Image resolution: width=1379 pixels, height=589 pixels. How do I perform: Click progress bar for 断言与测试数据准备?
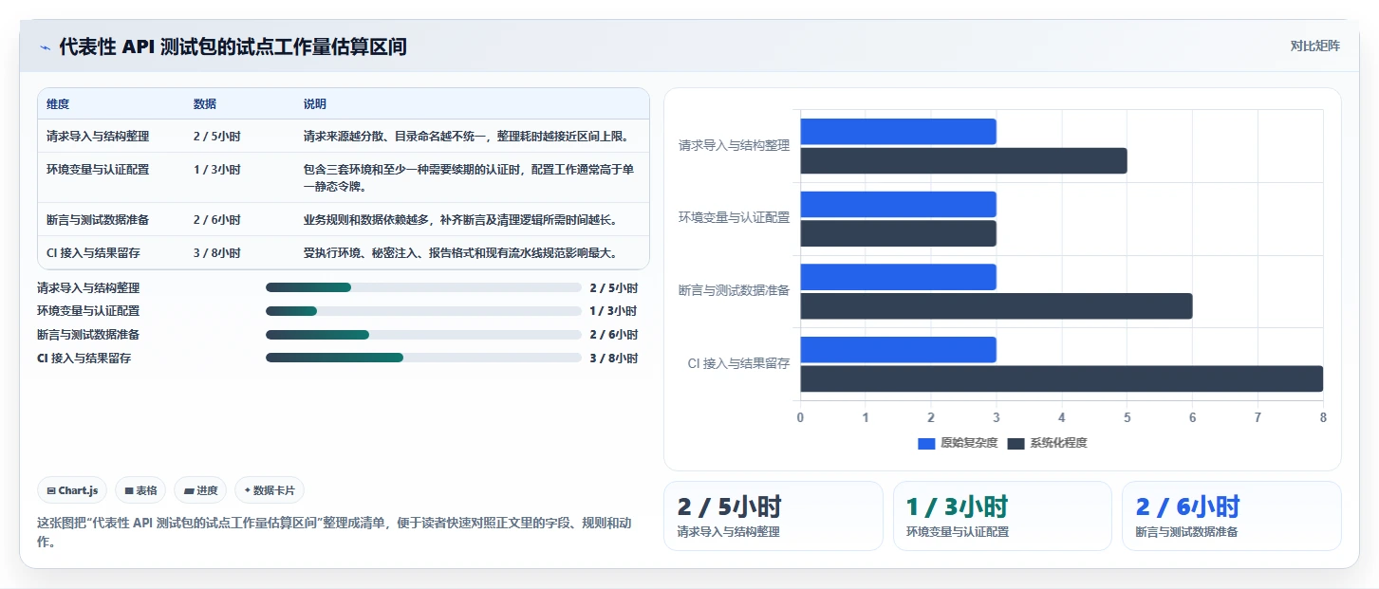click(423, 335)
